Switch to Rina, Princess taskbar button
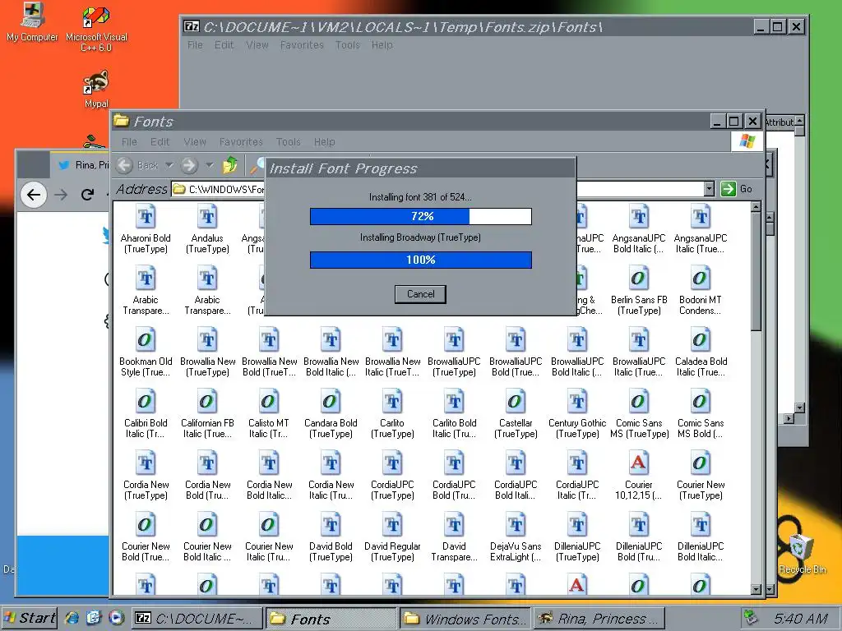Image resolution: width=842 pixels, height=631 pixels. click(x=599, y=619)
